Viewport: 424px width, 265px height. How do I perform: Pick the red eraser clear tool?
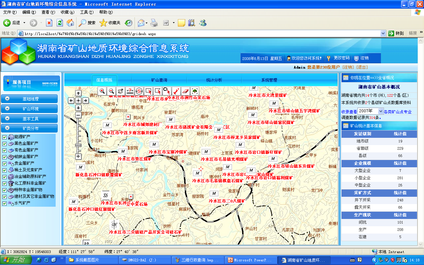185,91
